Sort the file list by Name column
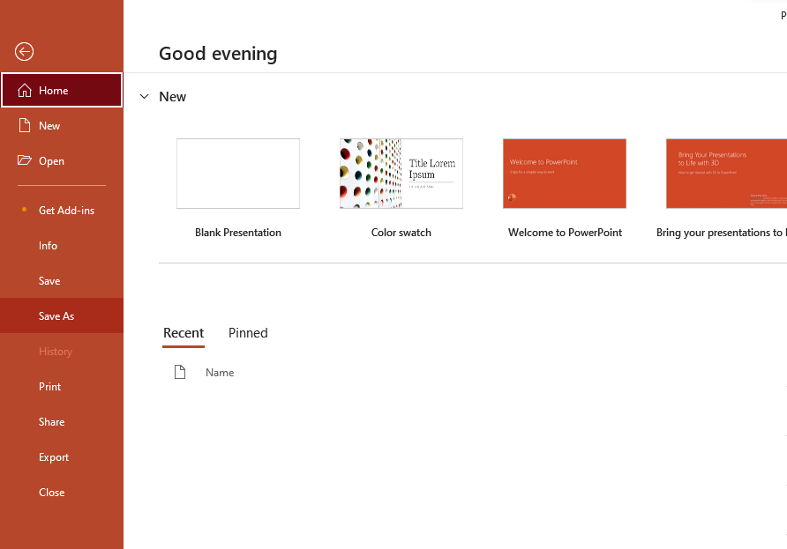The width and height of the screenshot is (787, 549). pos(220,373)
